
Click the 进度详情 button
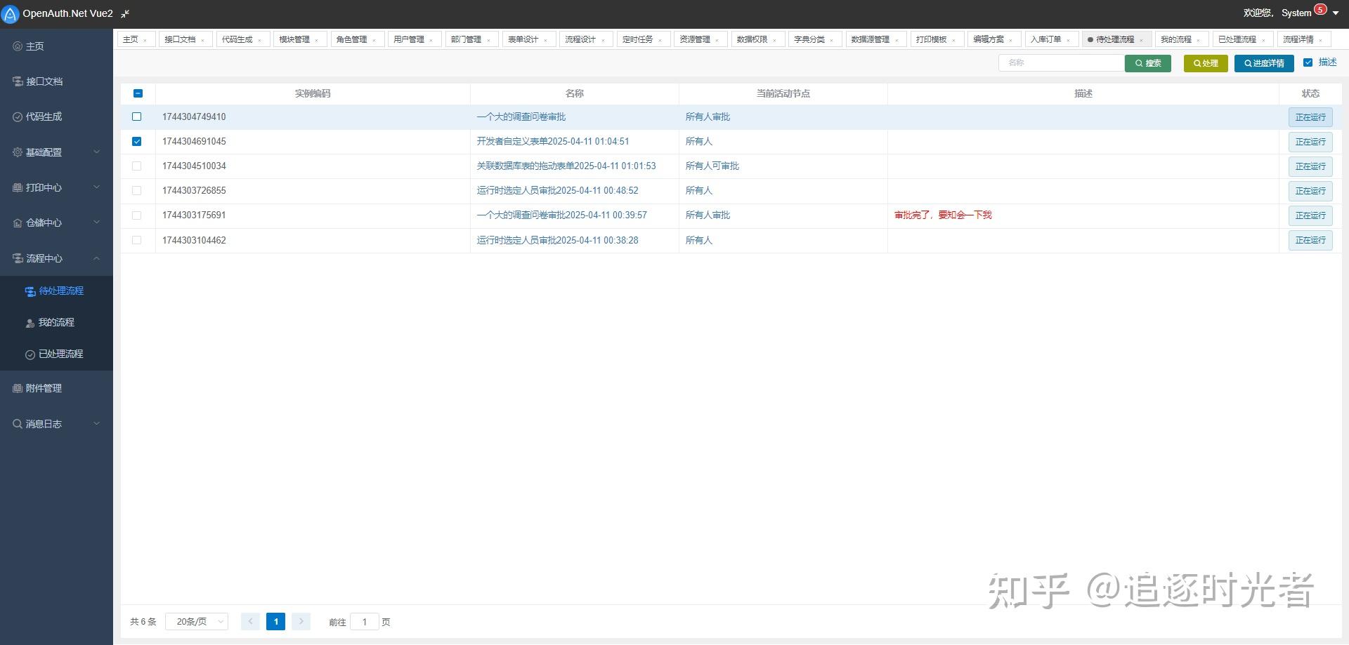[x=1263, y=63]
